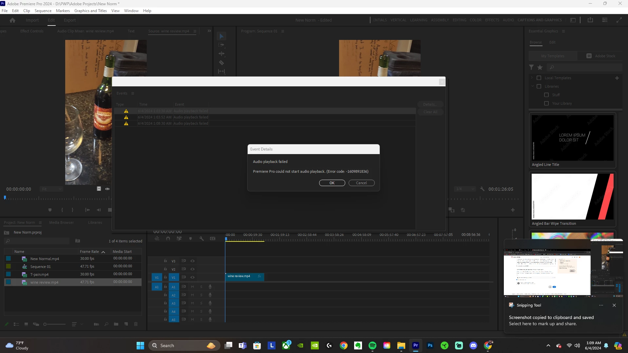Mute audio track A1
Screen dimensions: 628x353
192,287
